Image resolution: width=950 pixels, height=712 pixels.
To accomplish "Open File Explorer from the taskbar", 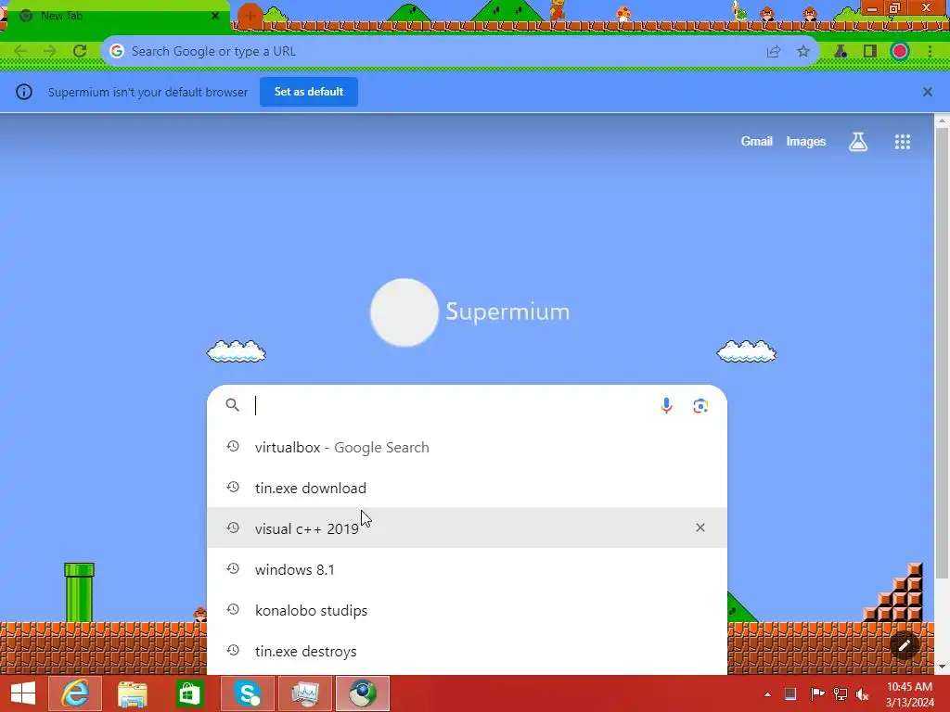I will pos(133,693).
